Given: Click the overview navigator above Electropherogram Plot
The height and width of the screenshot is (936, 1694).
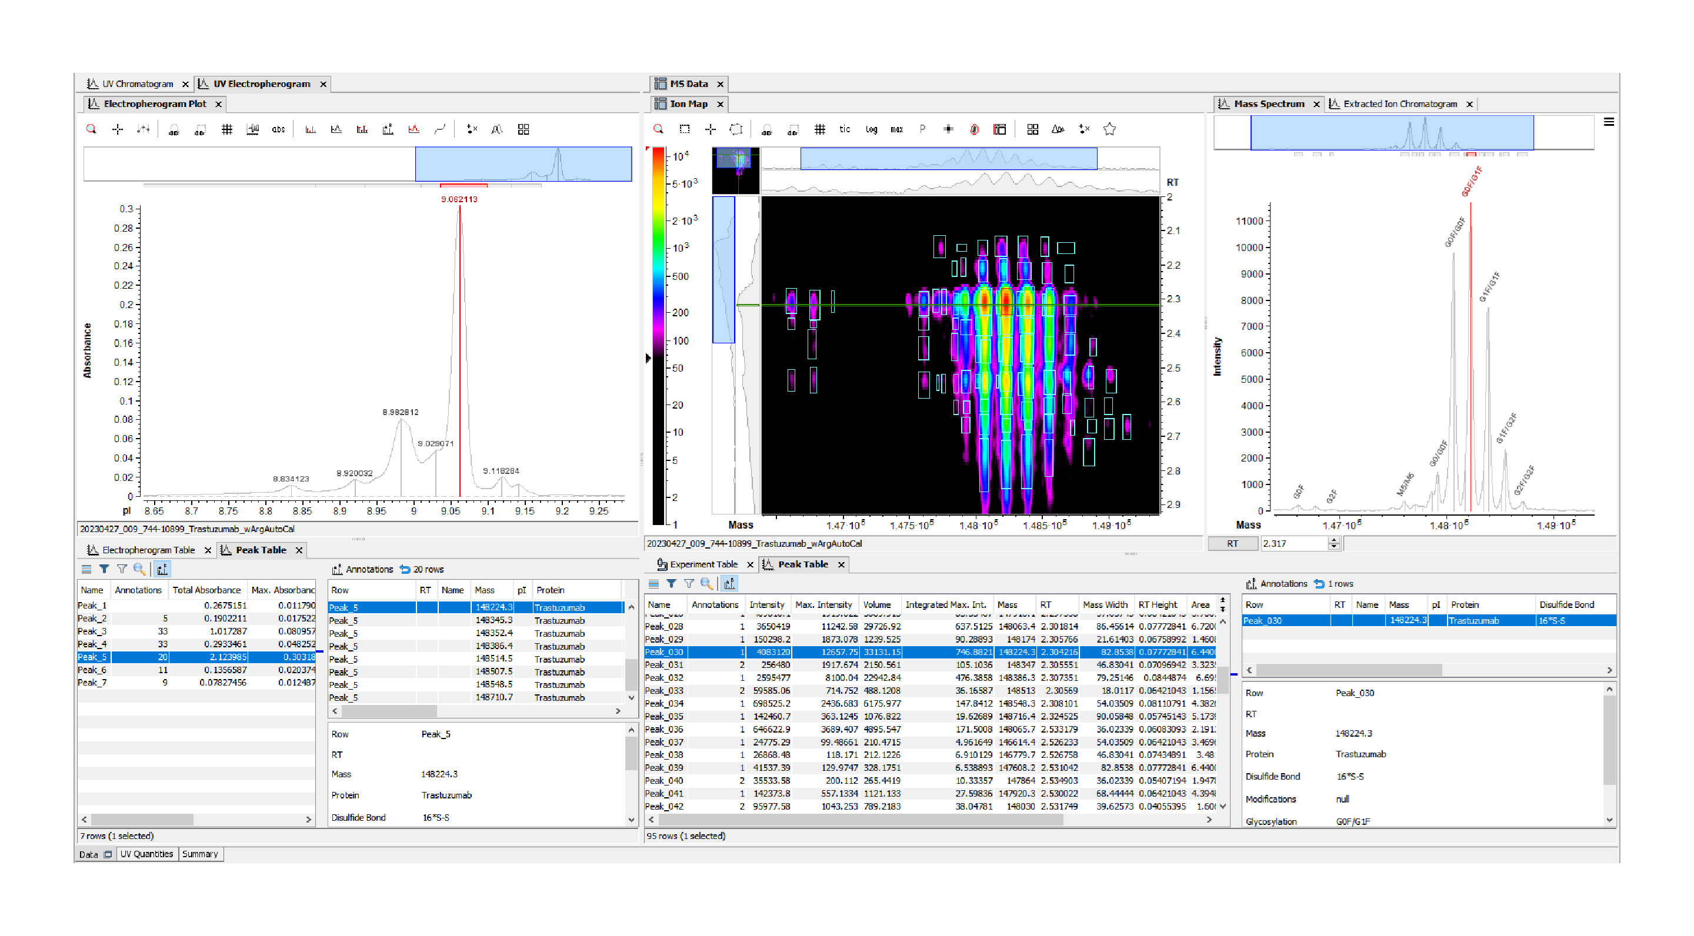Looking at the screenshot, I should pos(358,163).
